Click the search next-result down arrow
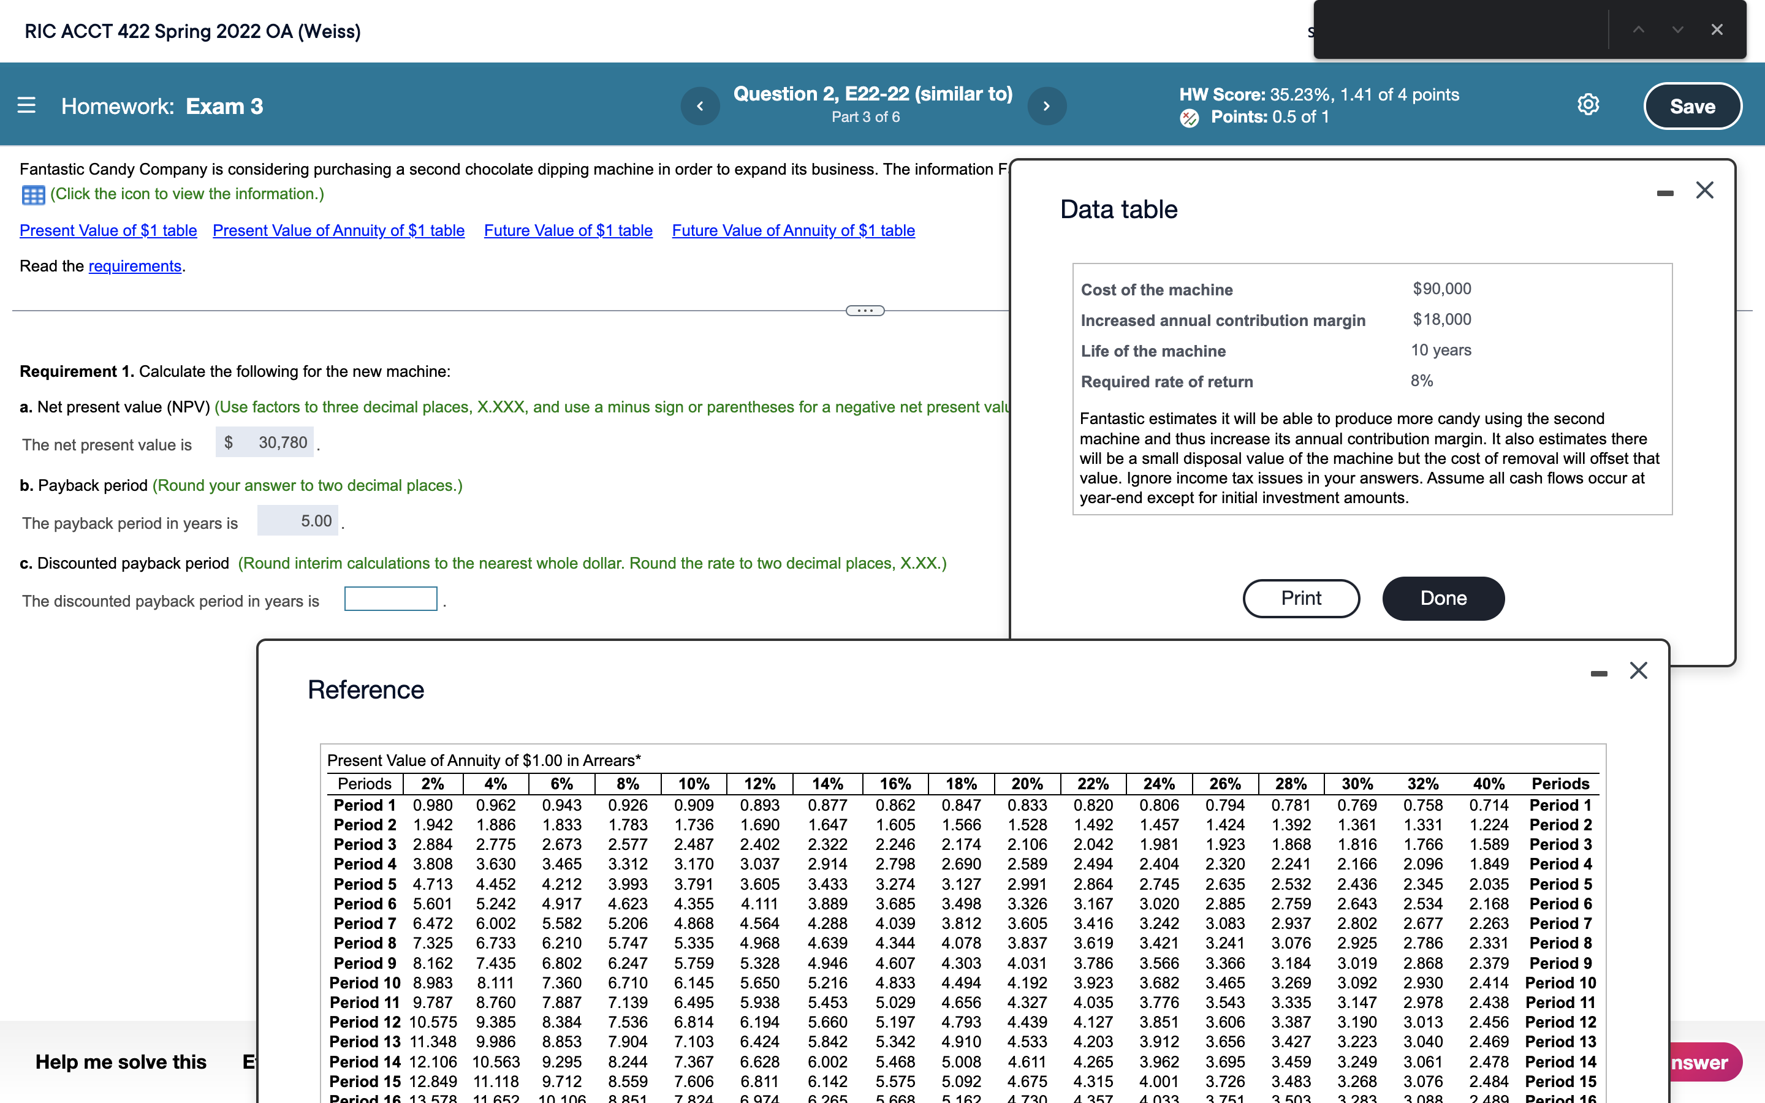Image resolution: width=1765 pixels, height=1103 pixels. [x=1677, y=30]
